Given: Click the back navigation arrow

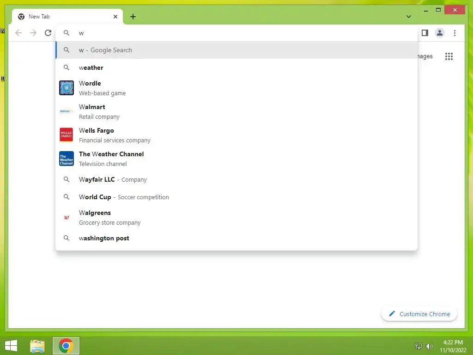Looking at the screenshot, I should (x=18, y=33).
